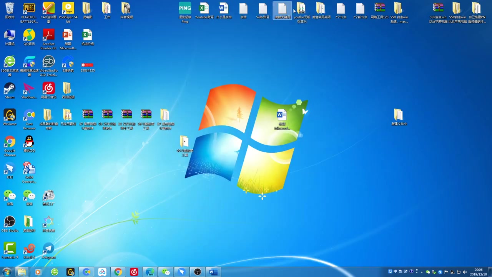
Task: Launch Google Chrome desktop shortcut
Action: point(10,146)
